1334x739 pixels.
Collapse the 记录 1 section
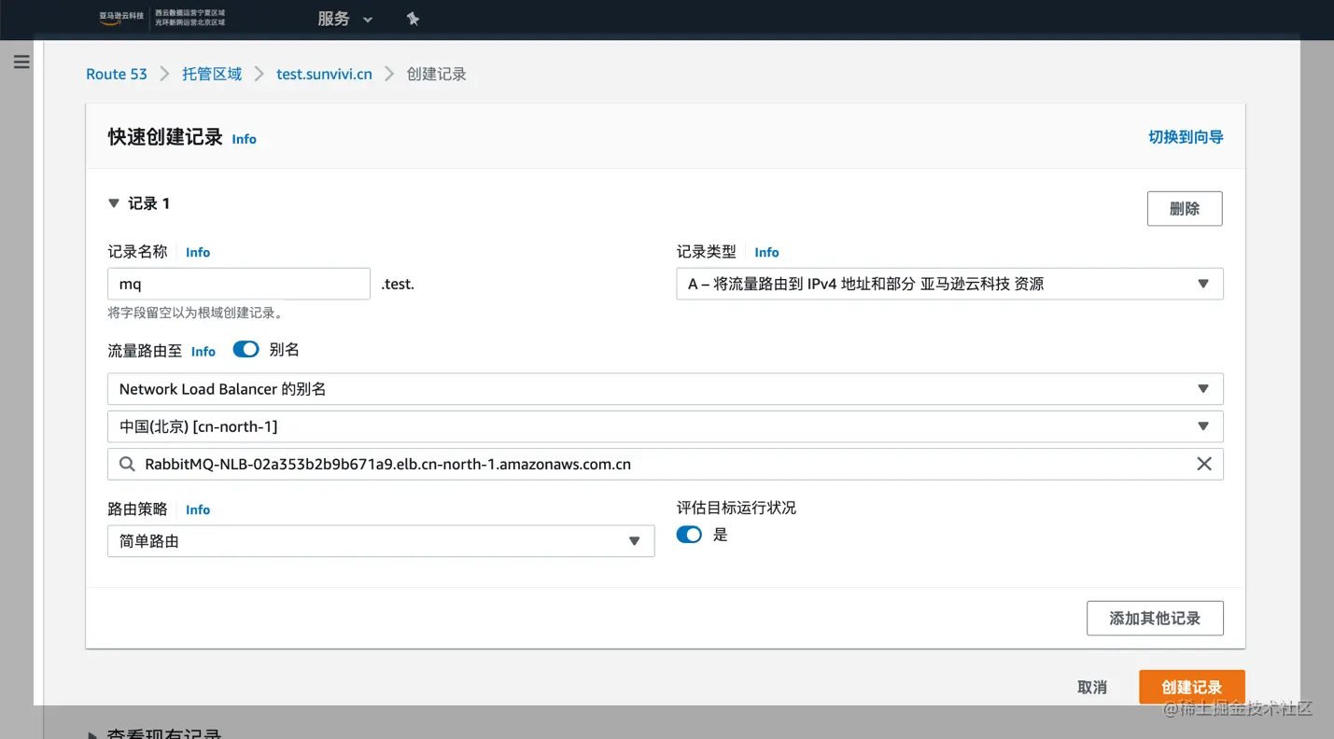114,203
